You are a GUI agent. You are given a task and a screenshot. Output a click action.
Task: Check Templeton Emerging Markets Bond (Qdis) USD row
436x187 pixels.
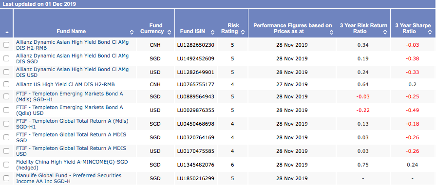pos(6,110)
